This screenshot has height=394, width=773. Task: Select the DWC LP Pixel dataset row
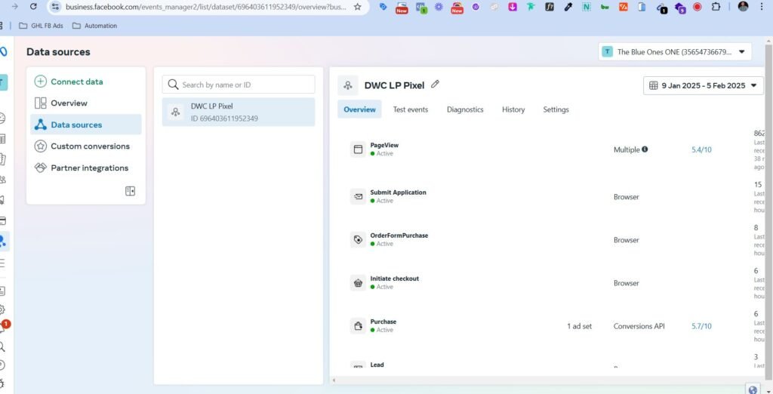(239, 112)
